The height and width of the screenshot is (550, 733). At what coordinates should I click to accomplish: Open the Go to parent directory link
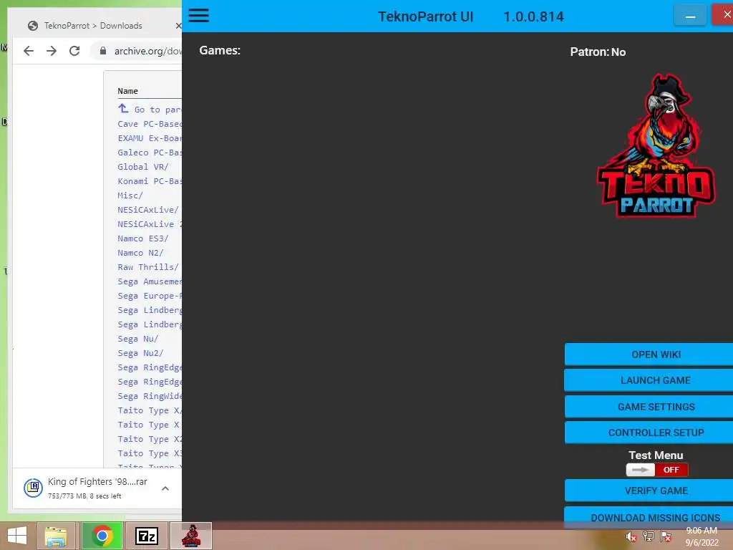click(157, 110)
